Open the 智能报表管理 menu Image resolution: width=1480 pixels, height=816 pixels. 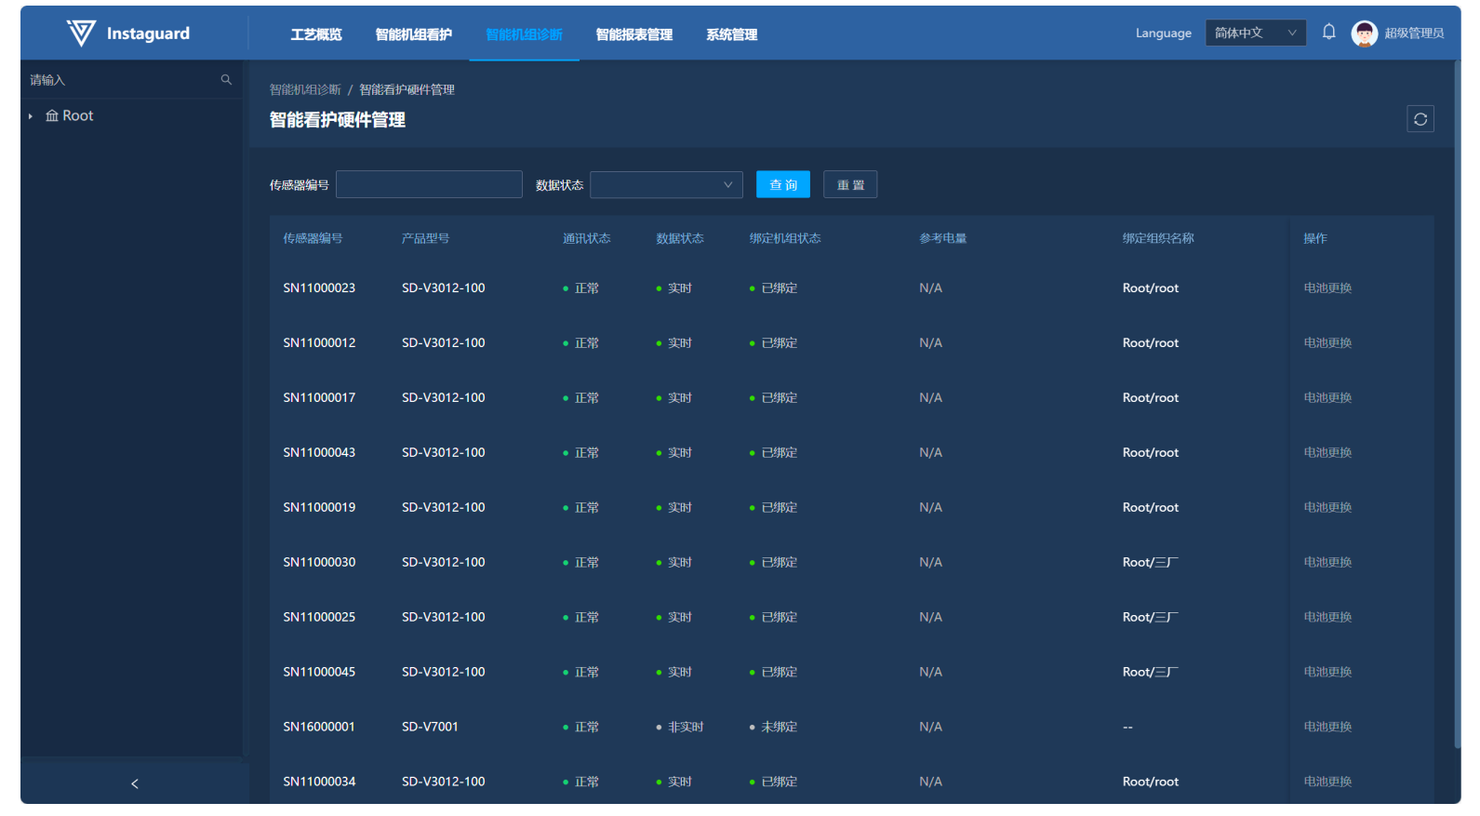coord(633,34)
